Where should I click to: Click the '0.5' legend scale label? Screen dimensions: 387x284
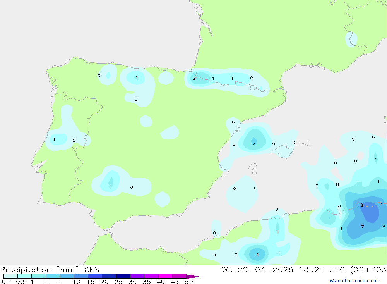coord(21,282)
